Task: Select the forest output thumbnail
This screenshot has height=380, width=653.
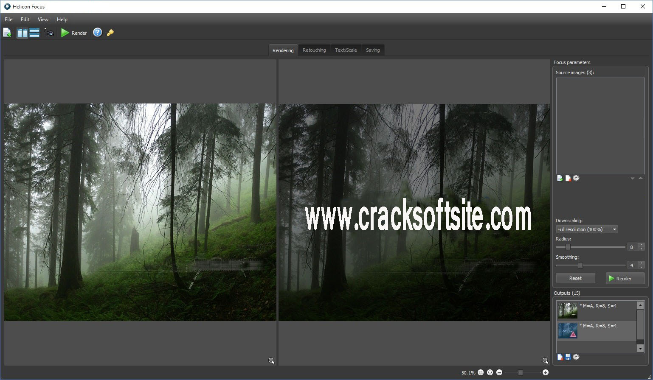Action: coord(568,310)
